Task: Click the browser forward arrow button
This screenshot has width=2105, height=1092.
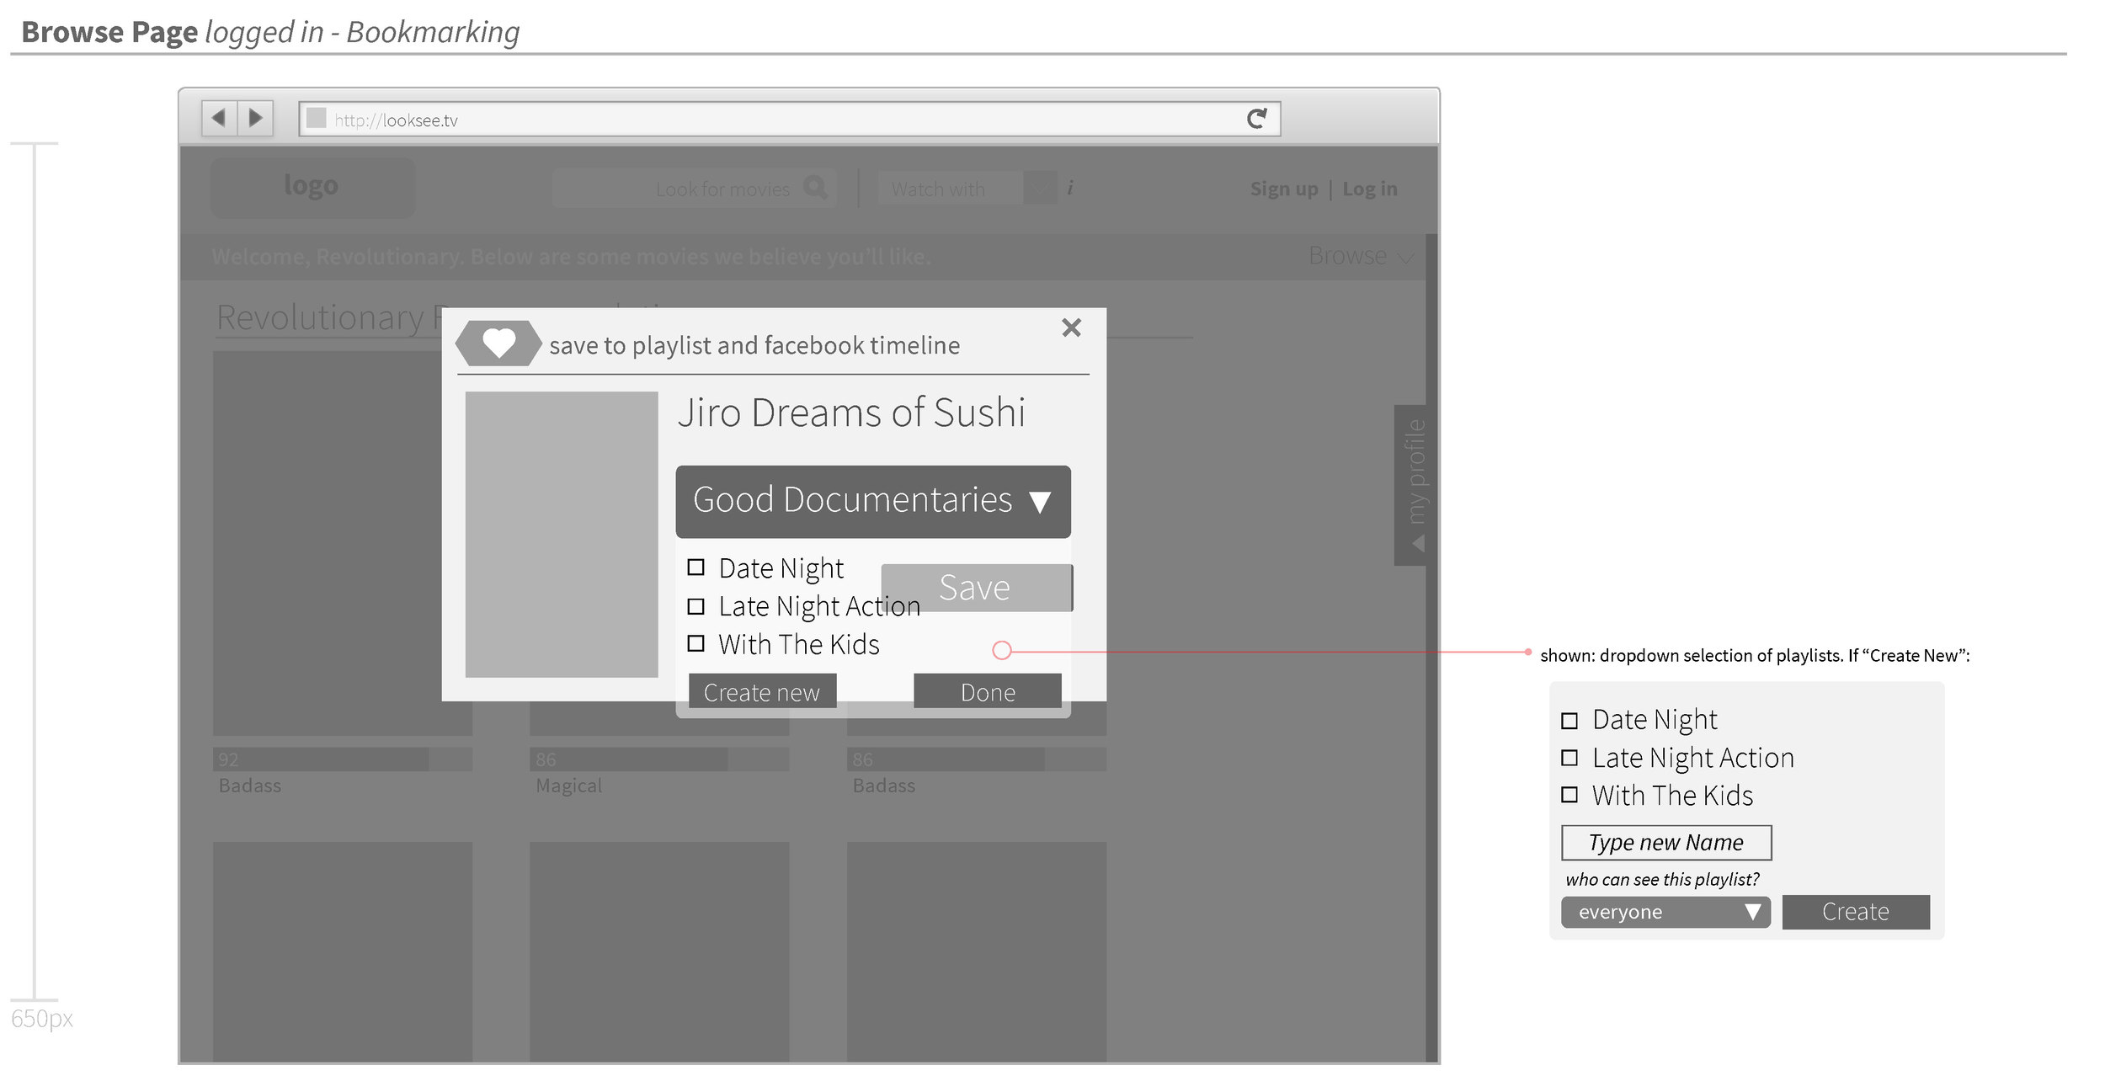Action: pos(255,118)
